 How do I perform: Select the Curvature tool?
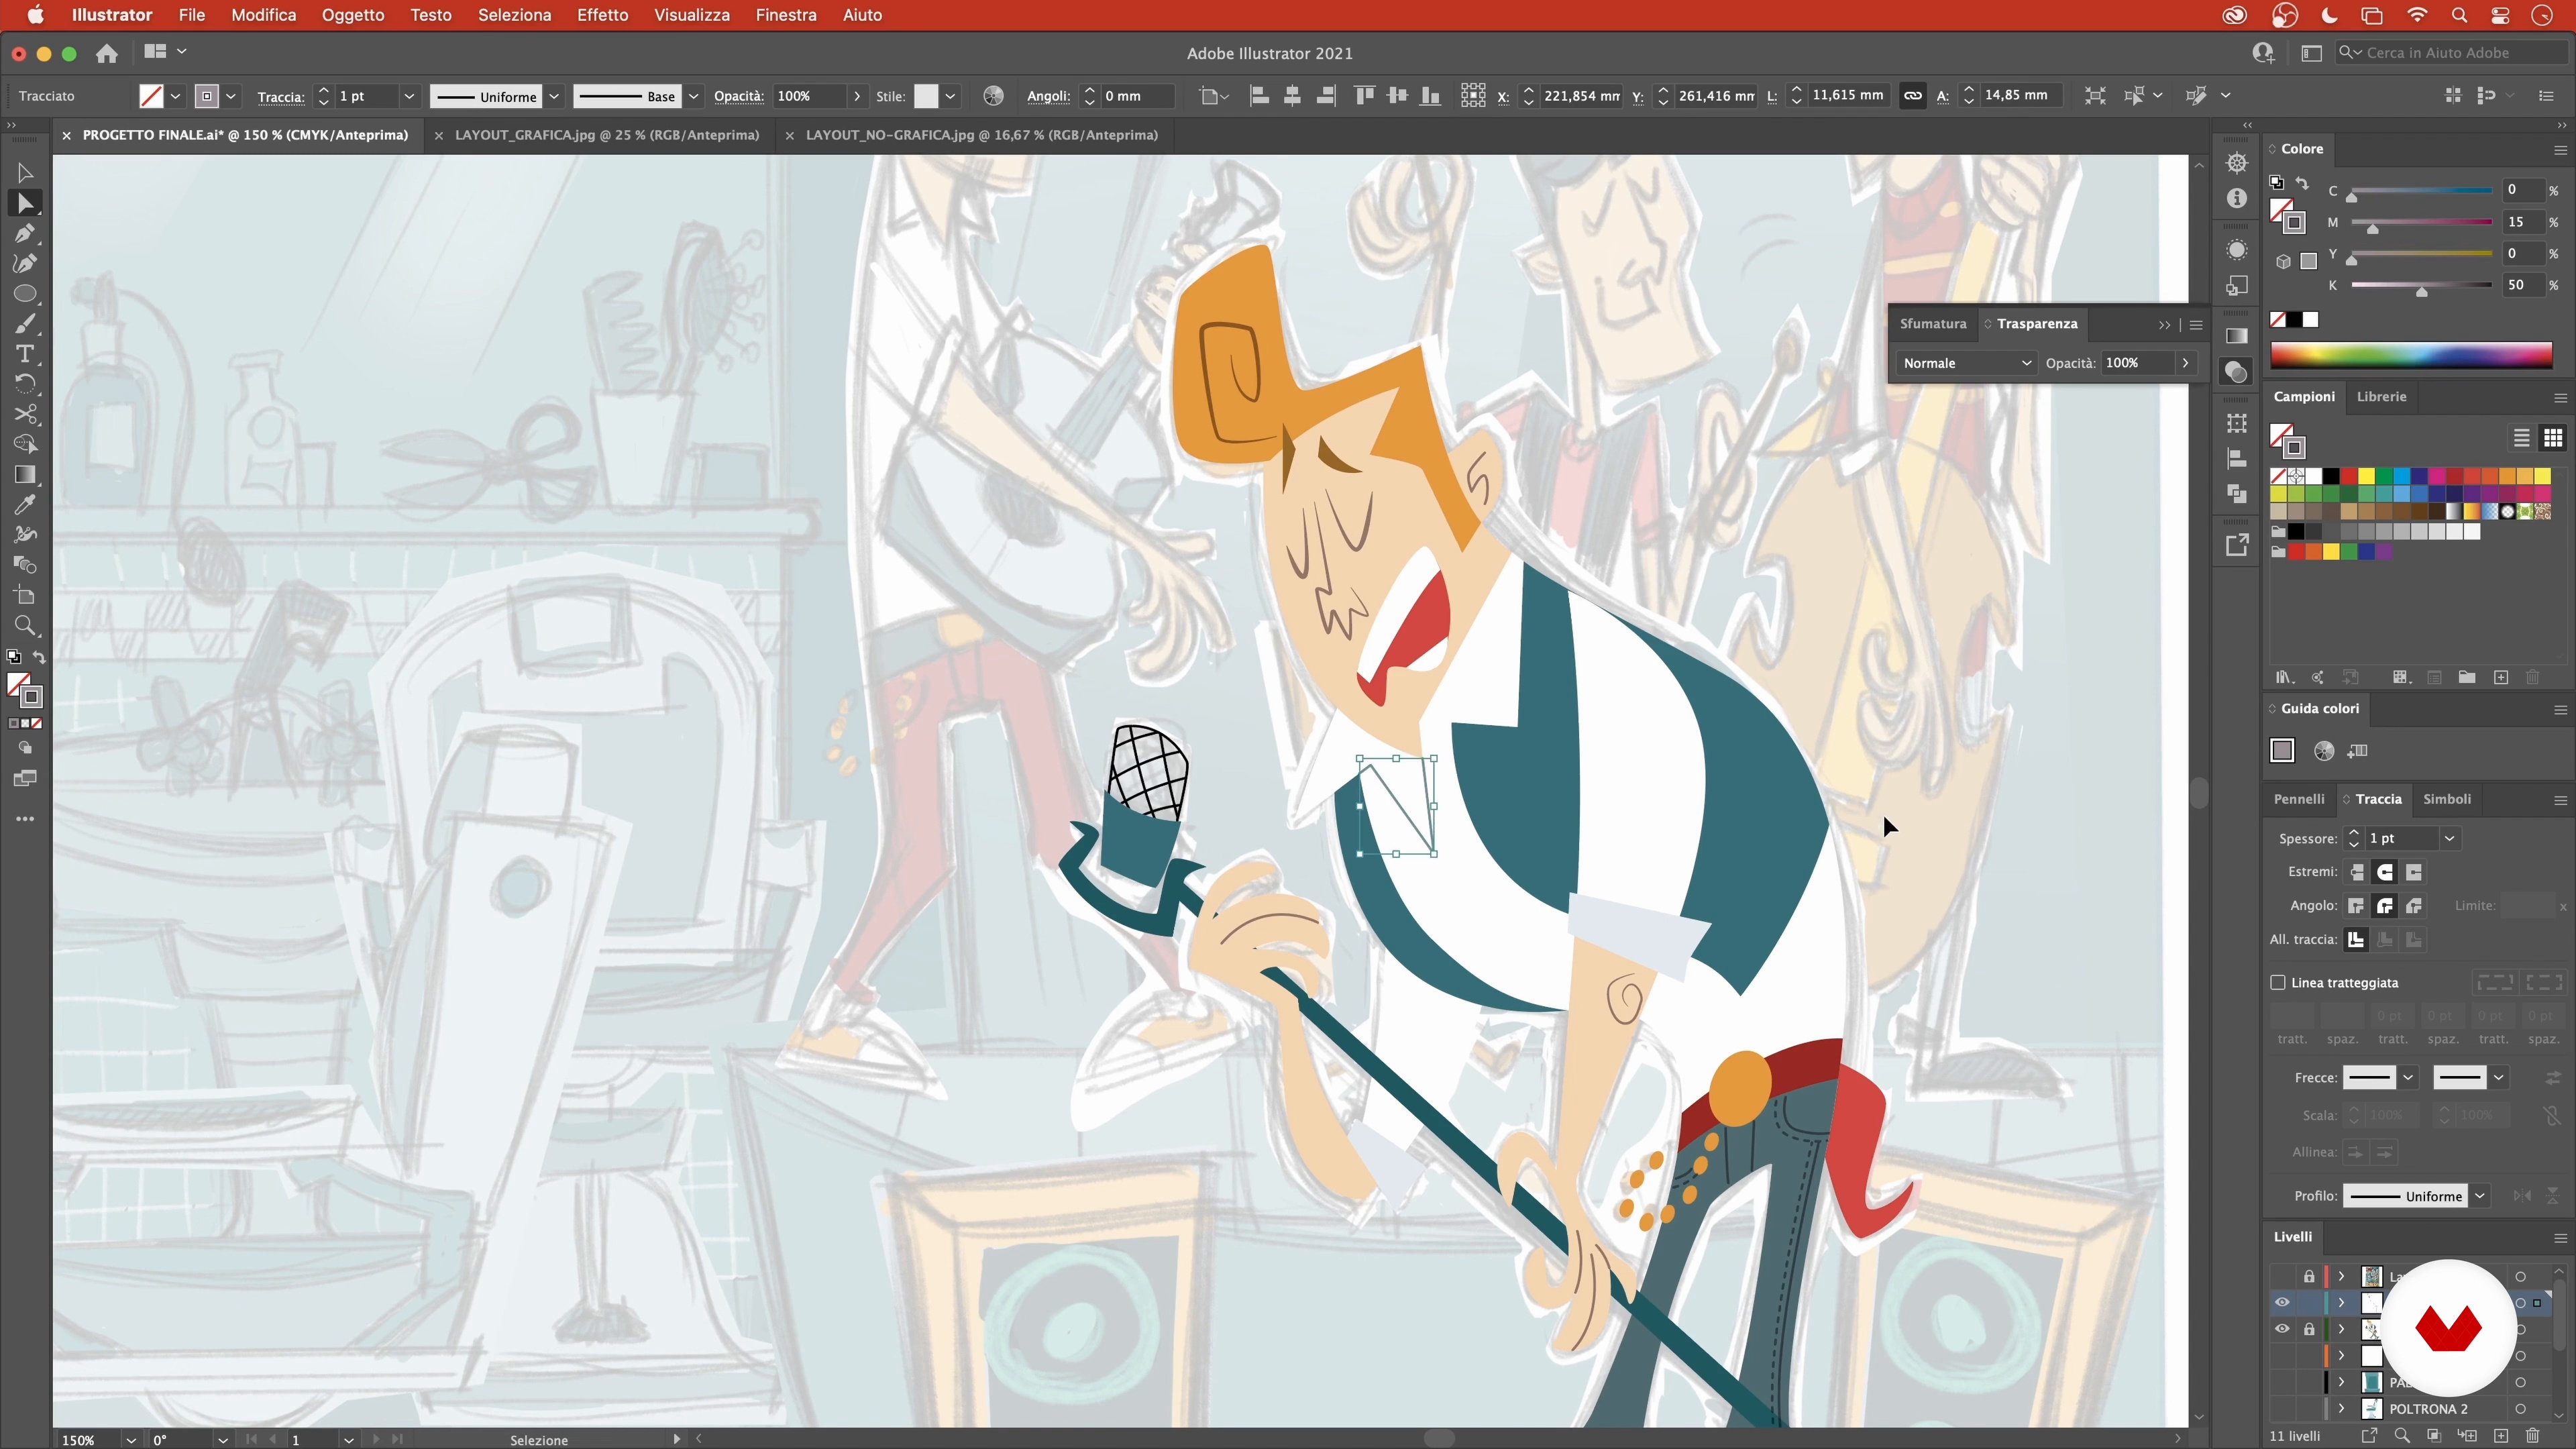tap(25, 264)
